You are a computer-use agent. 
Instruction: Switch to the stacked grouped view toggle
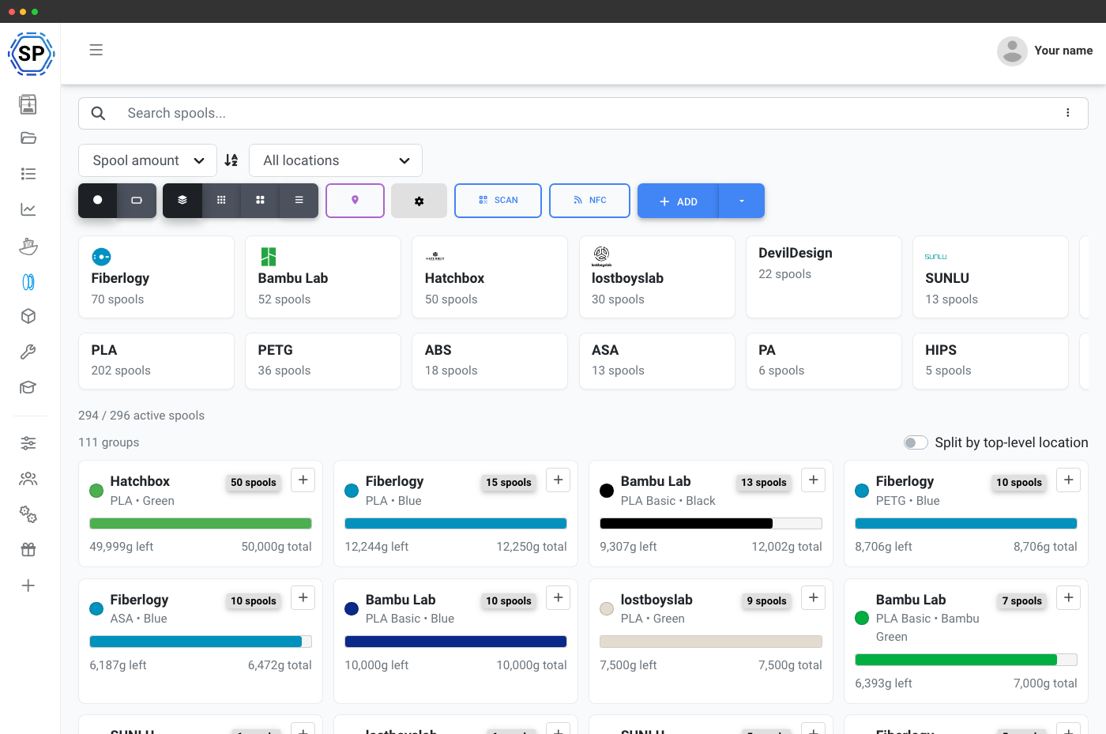point(182,201)
